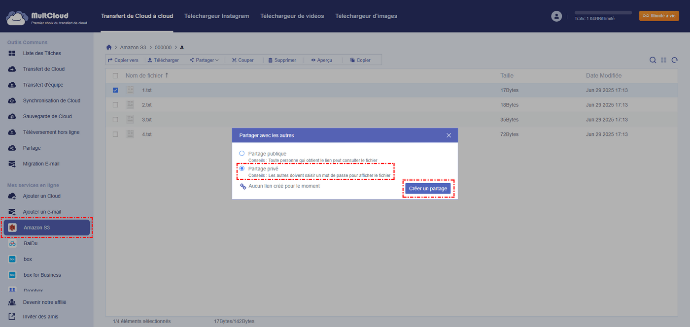
Task: Select the Partage privé radio button
Action: point(241,168)
